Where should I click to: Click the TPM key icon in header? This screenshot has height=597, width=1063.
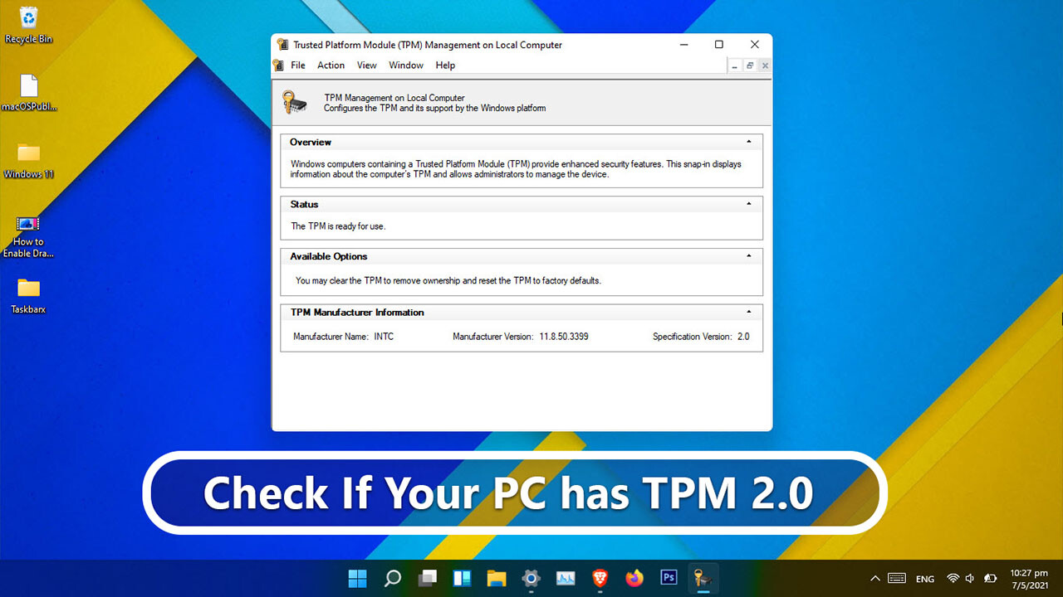tap(295, 102)
